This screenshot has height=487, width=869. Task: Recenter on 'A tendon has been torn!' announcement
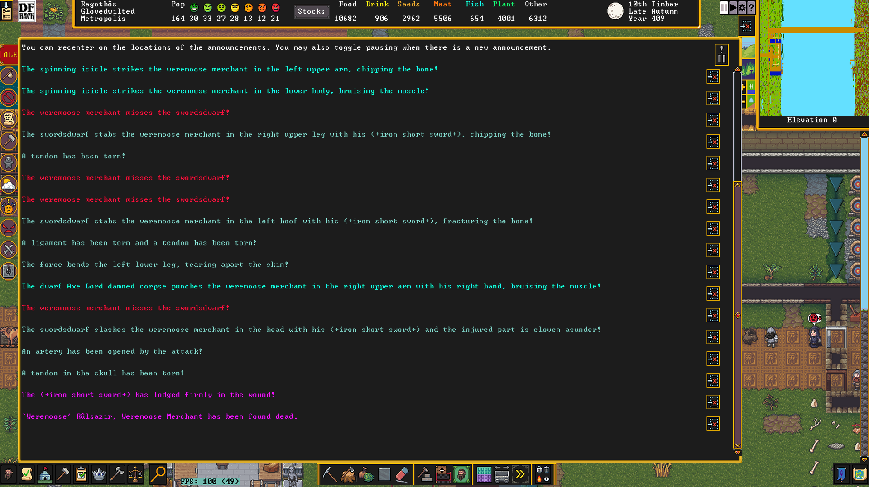pyautogui.click(x=713, y=163)
